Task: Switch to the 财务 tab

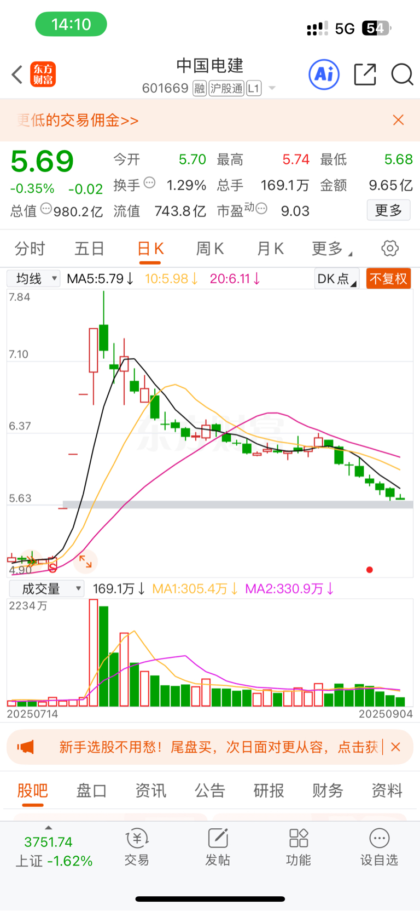Action: pos(328,790)
